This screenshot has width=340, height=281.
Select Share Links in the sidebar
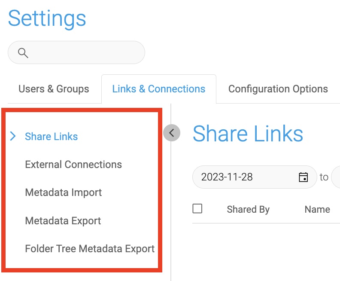coord(52,137)
